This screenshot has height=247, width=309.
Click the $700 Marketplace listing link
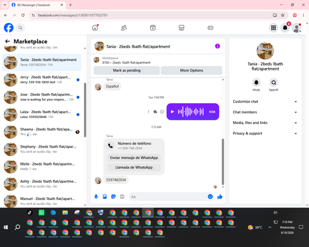tap(126, 62)
